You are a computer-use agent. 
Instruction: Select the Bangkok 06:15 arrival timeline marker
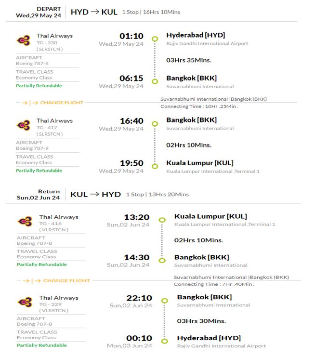[155, 81]
